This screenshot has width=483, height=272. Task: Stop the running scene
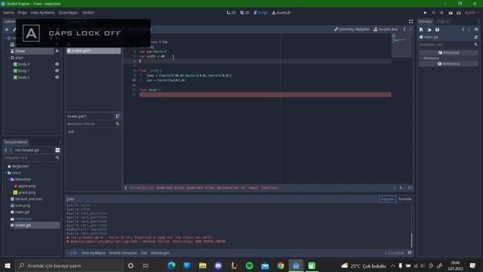(441, 13)
